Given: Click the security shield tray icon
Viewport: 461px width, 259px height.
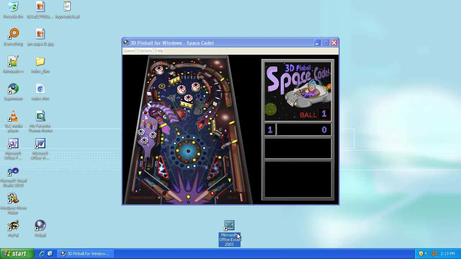Looking at the screenshot, I should click(421, 254).
